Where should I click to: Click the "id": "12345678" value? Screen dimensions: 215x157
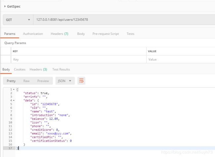pos(49,104)
